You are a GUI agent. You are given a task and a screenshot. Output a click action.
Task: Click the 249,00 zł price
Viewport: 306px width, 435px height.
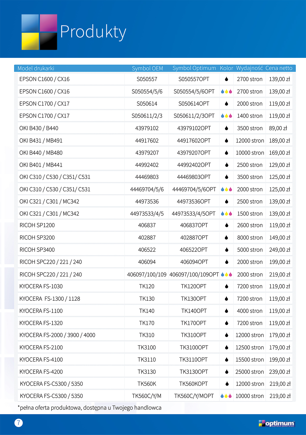(279, 250)
